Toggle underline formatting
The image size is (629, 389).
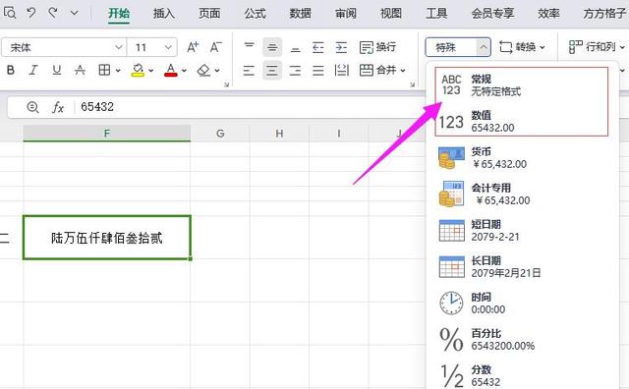click(x=57, y=71)
